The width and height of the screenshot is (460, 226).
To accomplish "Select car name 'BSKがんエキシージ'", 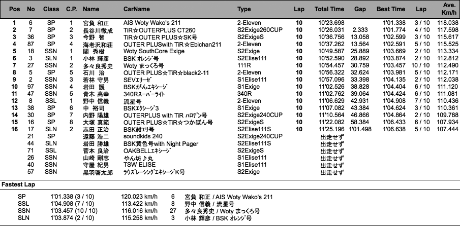I will [145, 87].
